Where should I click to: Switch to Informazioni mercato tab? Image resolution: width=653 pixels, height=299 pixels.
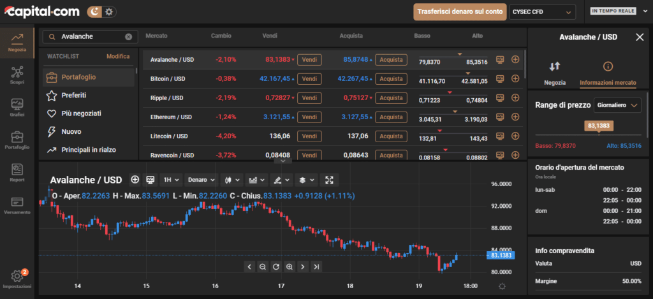coord(608,73)
